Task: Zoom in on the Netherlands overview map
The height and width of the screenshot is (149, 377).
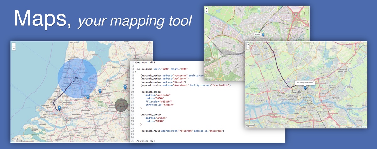Action: [14, 45]
